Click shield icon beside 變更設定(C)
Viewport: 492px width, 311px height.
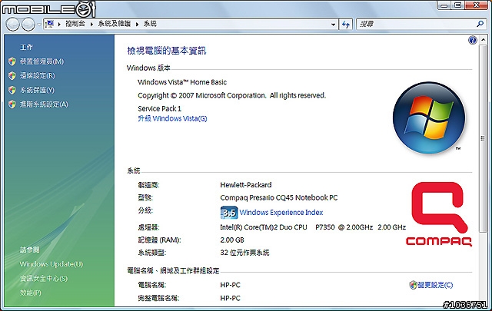(x=414, y=285)
